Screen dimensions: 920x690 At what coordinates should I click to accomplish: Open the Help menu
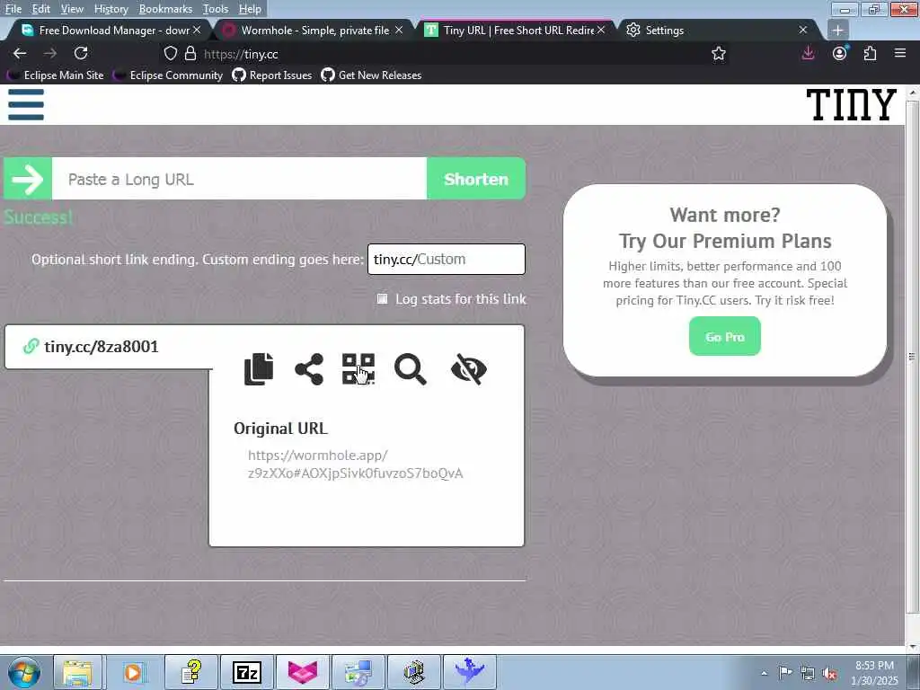click(250, 9)
